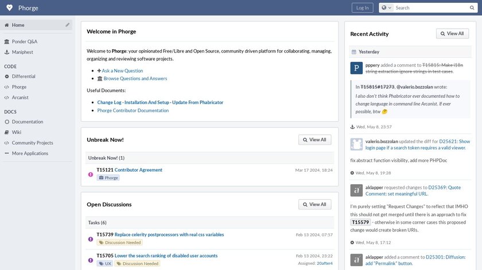Click the Phorge project tag under T15121
The height and width of the screenshot is (270, 482).
(108, 178)
